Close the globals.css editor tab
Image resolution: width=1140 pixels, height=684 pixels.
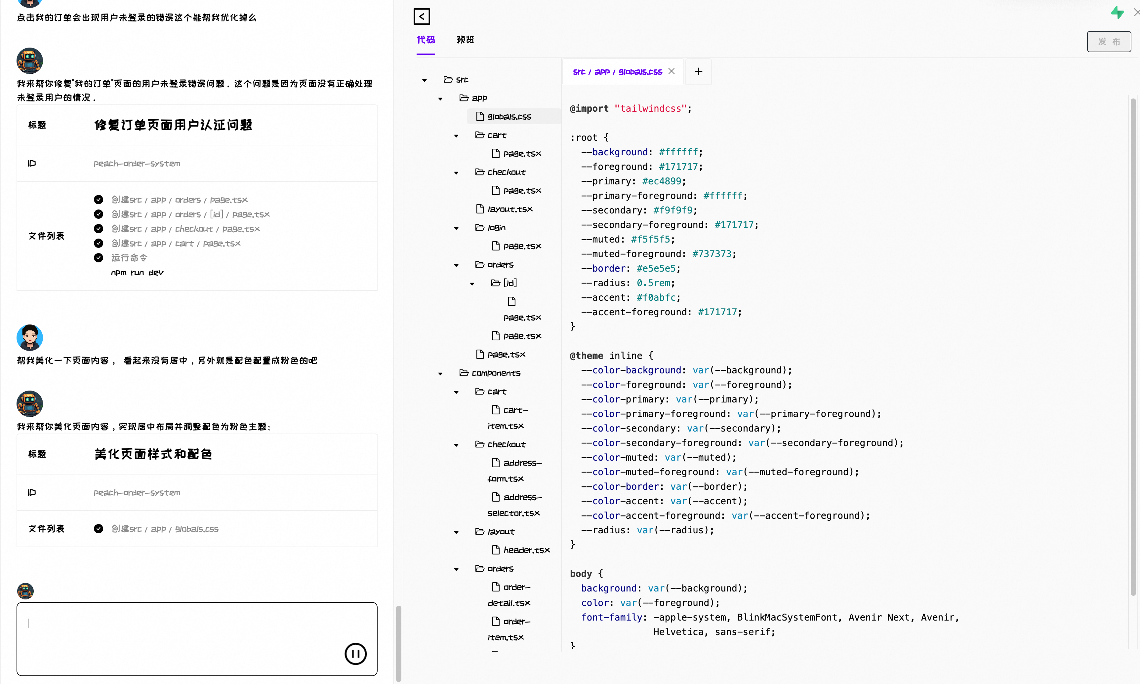(x=672, y=71)
